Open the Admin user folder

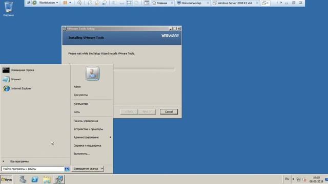click(x=77, y=86)
